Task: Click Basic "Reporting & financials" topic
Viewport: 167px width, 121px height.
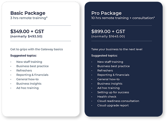Action: pyautogui.click(x=32, y=75)
